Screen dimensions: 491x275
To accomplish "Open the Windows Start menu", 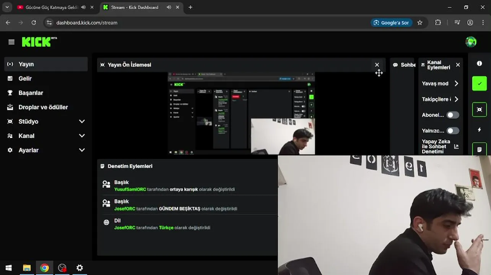I will point(8,268).
